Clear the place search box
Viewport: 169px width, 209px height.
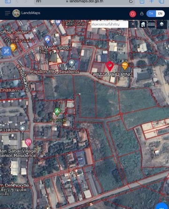coord(133,24)
